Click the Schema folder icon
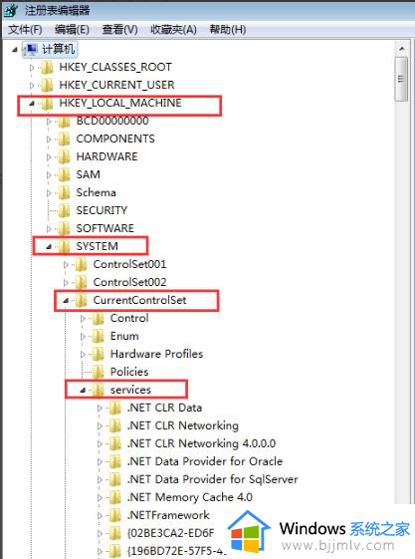 tap(64, 193)
